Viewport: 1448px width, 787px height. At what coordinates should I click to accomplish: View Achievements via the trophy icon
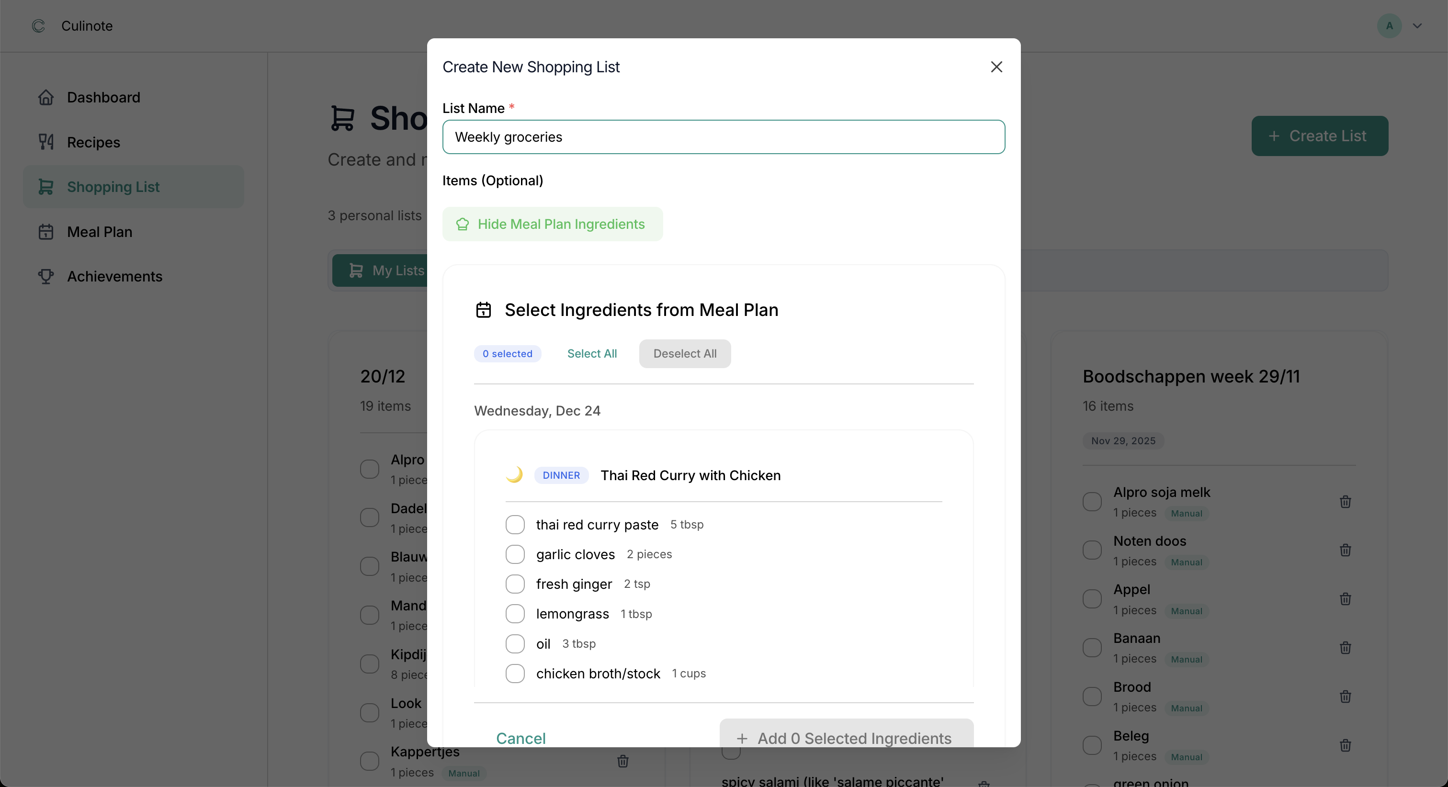click(x=45, y=276)
